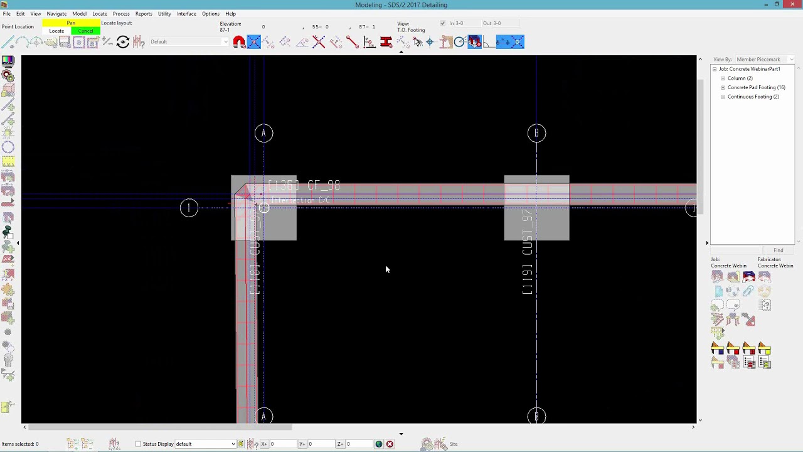Open the Interface menu
The image size is (803, 452).
coord(186,14)
